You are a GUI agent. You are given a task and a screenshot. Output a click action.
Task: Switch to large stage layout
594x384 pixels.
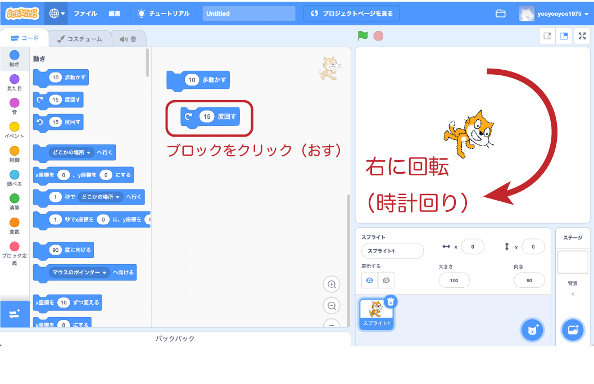(x=564, y=36)
